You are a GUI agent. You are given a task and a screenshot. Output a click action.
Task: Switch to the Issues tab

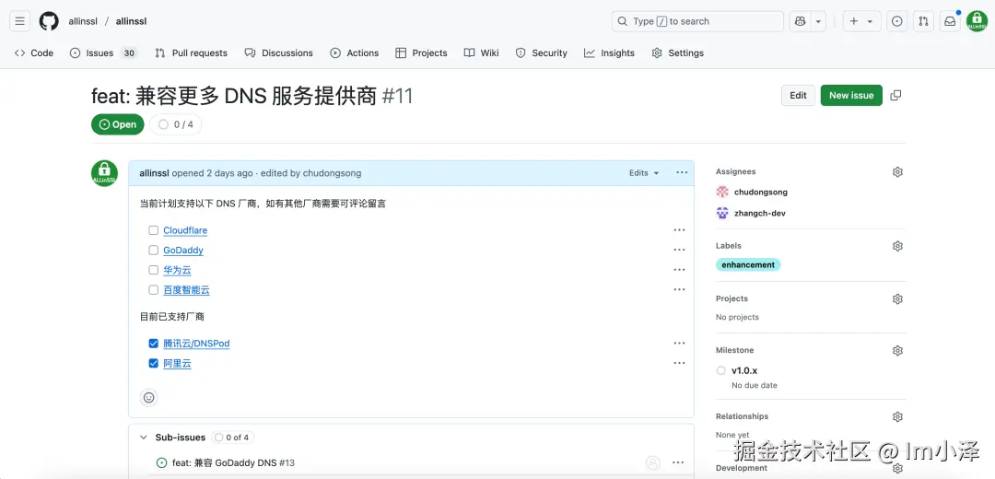coord(103,53)
